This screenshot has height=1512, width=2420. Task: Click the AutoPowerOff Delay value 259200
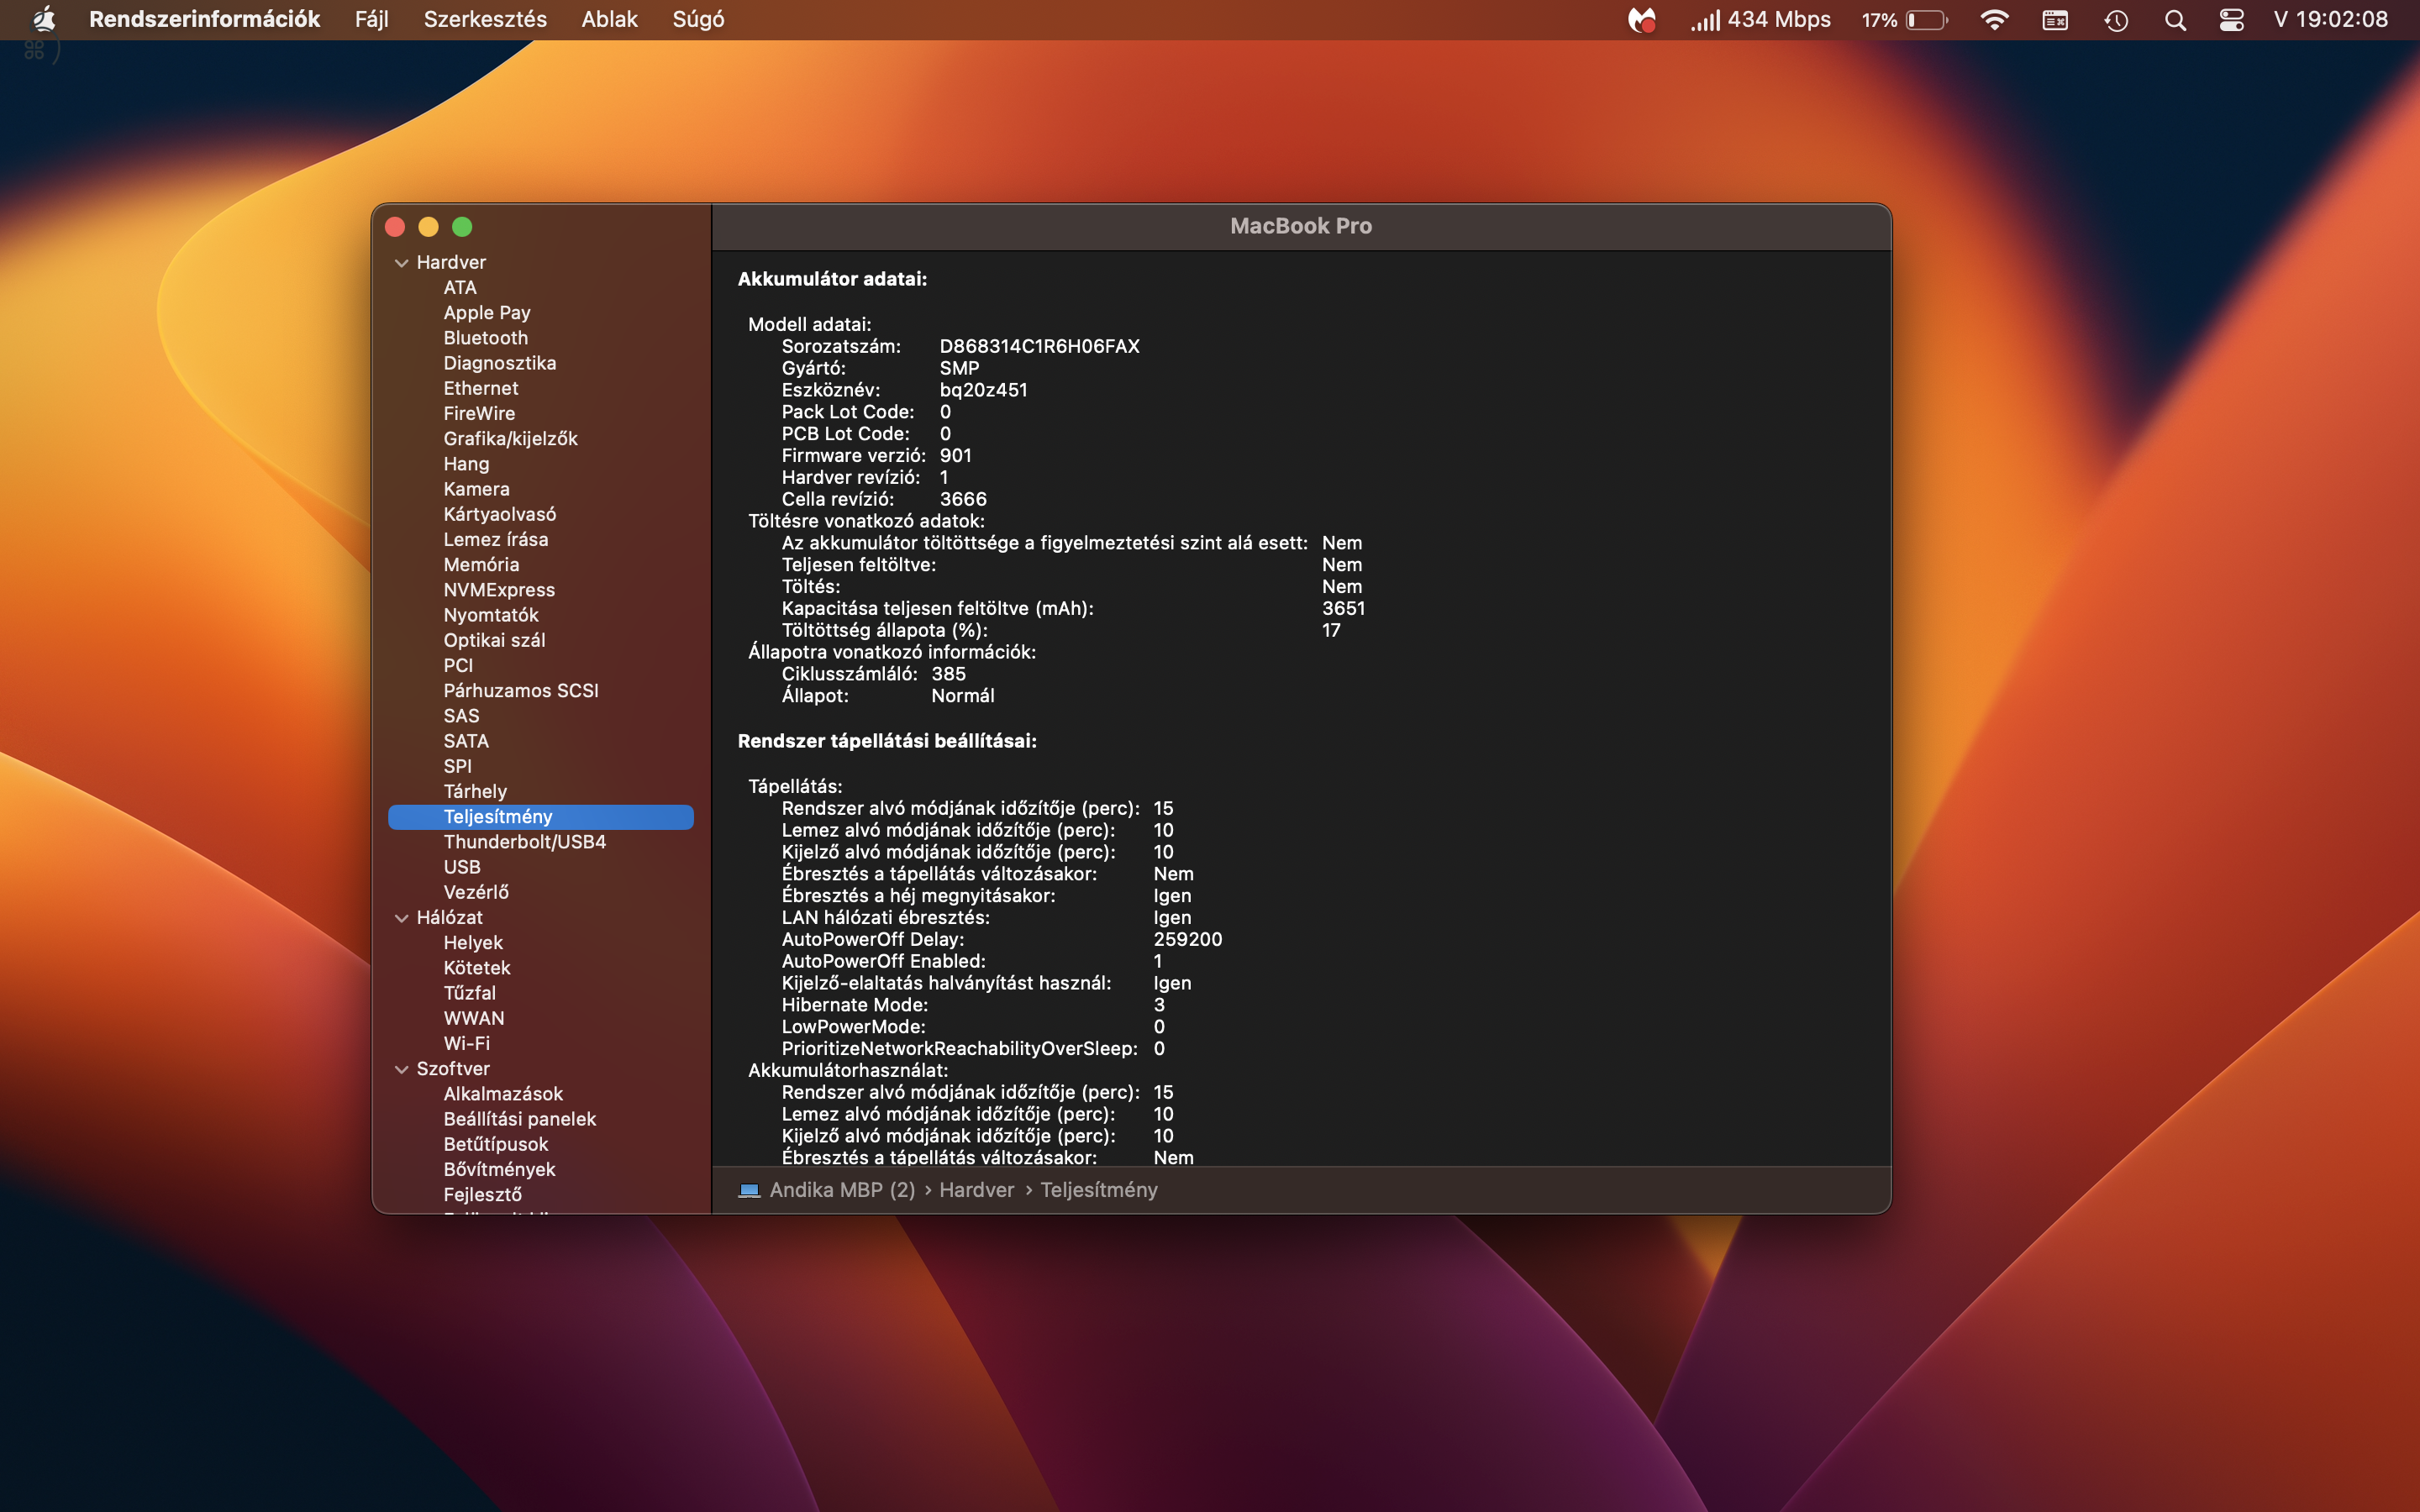1188,939
